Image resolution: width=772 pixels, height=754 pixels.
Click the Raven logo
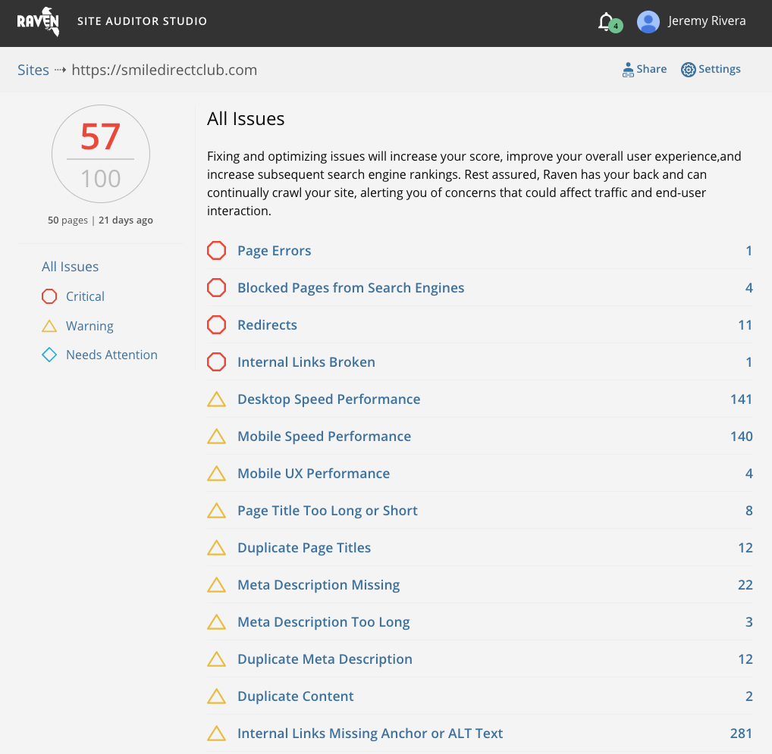(39, 22)
